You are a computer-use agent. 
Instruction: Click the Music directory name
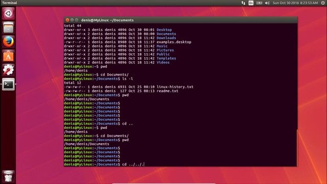(162, 46)
